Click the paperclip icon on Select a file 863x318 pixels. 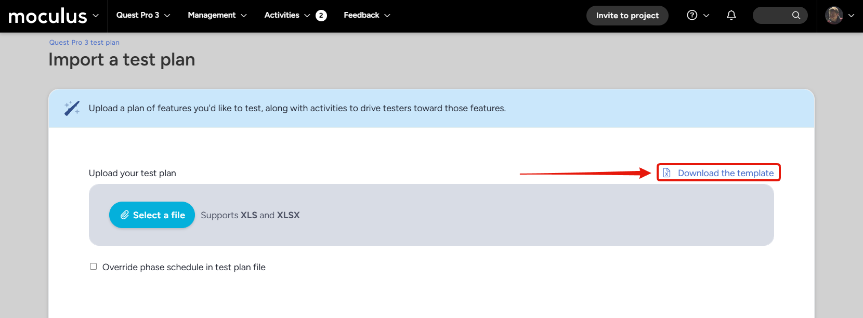click(125, 215)
